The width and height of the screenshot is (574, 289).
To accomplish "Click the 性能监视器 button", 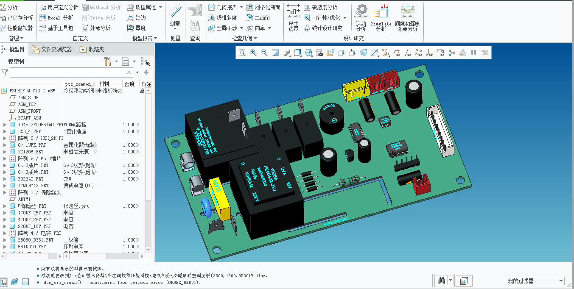I will pyautogui.click(x=17, y=28).
